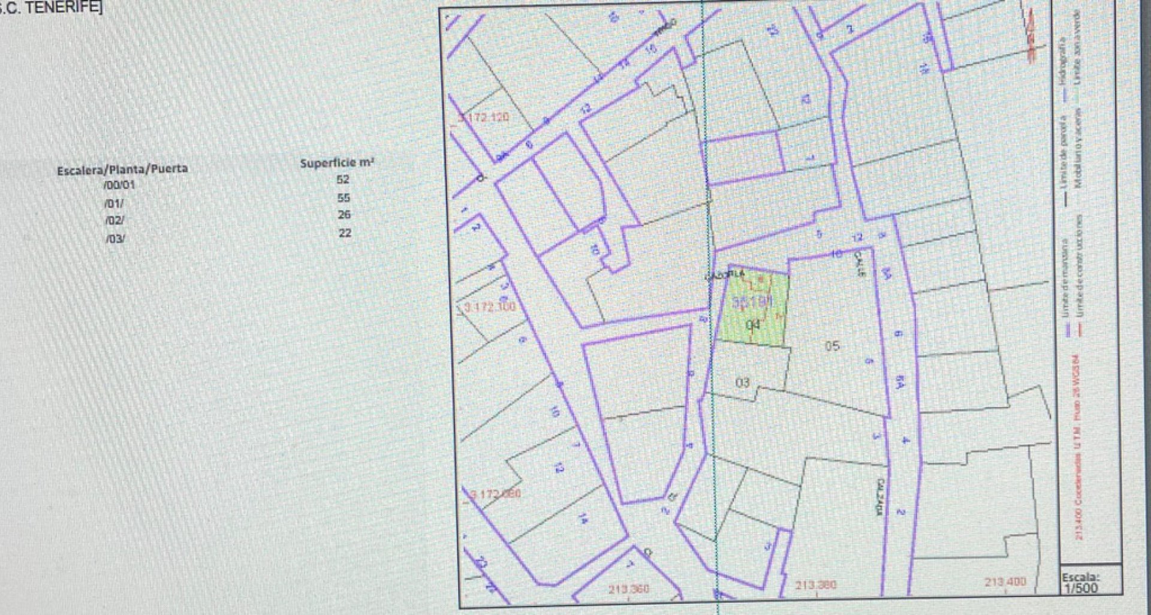Click parcel label '03' on the map
Viewport: 1151px width, 615px height.
point(742,382)
